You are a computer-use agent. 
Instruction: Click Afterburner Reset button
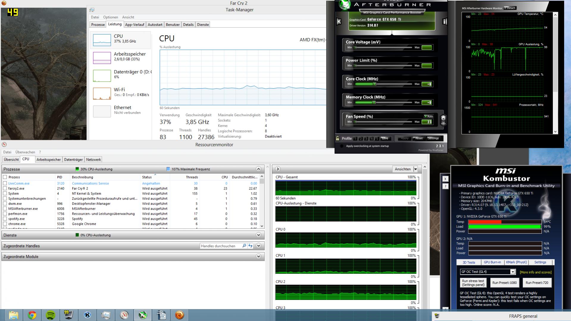click(419, 138)
